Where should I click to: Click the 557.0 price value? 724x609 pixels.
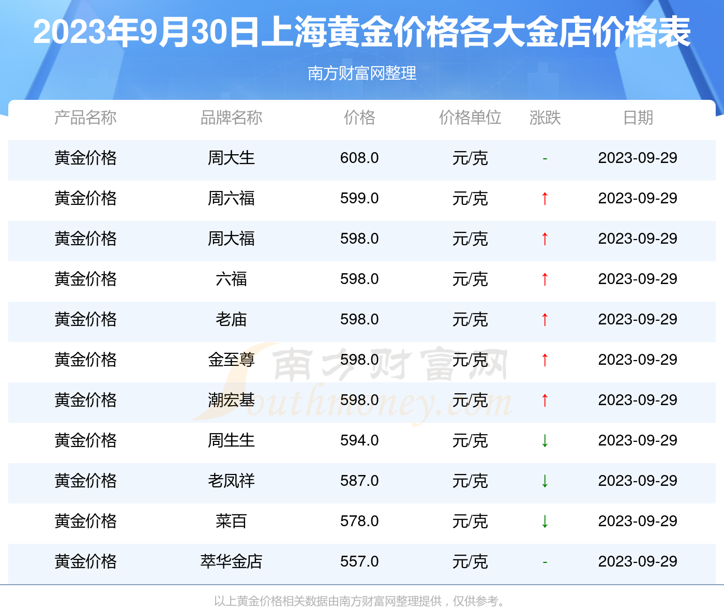point(359,561)
